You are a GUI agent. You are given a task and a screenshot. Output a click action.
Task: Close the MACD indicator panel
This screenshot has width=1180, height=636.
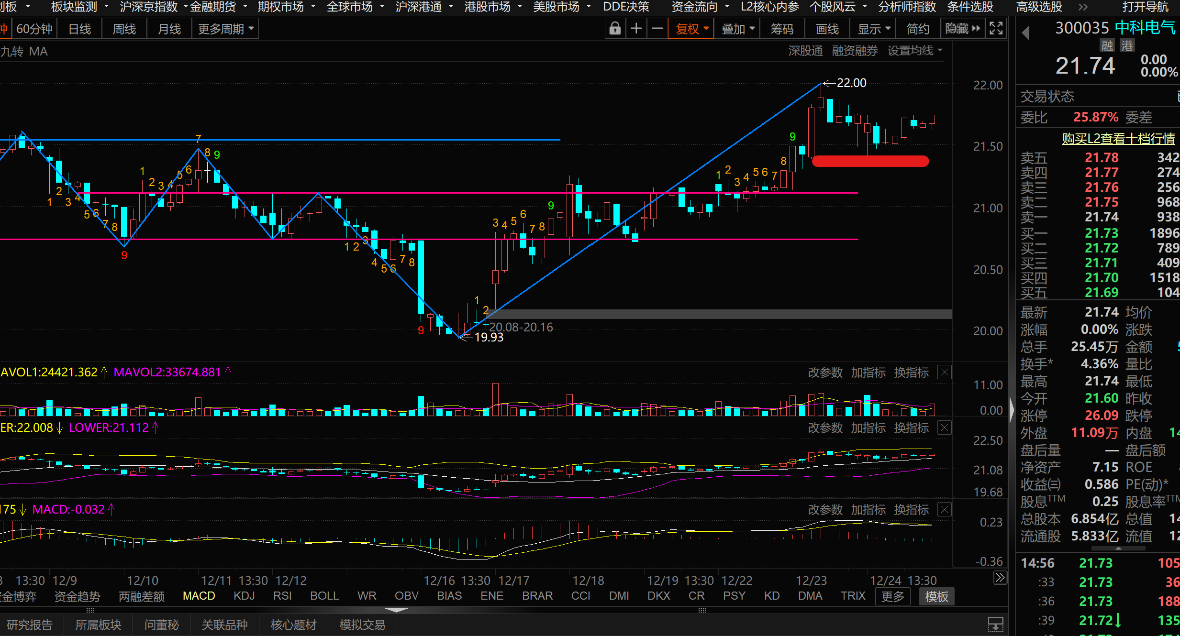click(x=944, y=510)
